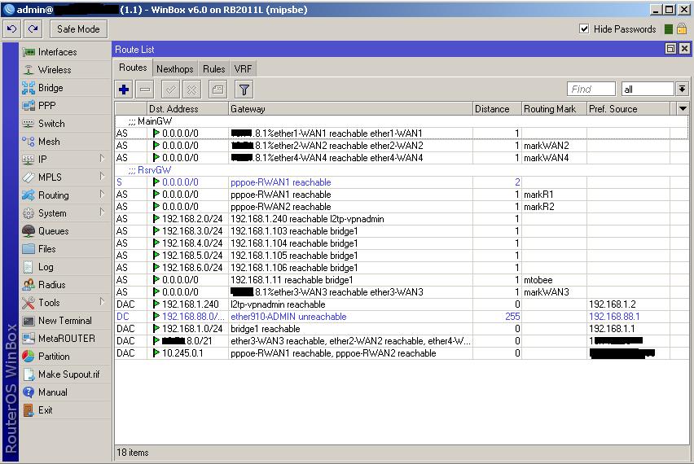Sort by Pref. Source column header
Screen dimensions: 694x464
click(629, 109)
